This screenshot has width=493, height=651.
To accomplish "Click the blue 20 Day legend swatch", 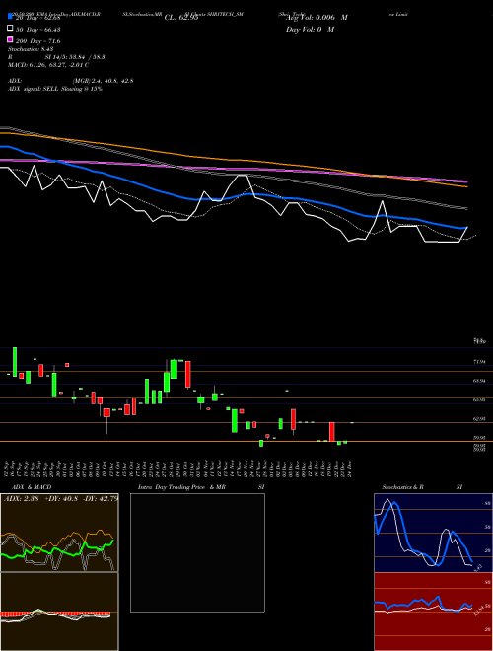I will [x=11, y=17].
